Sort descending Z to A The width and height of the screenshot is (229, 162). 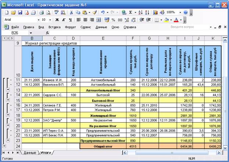(147, 13)
